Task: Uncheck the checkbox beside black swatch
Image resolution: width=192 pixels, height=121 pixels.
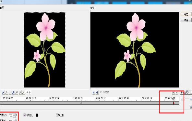Action: pos(24,115)
